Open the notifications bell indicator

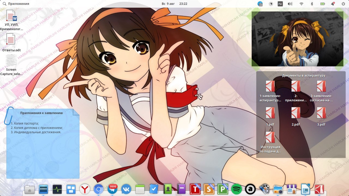[333, 4]
